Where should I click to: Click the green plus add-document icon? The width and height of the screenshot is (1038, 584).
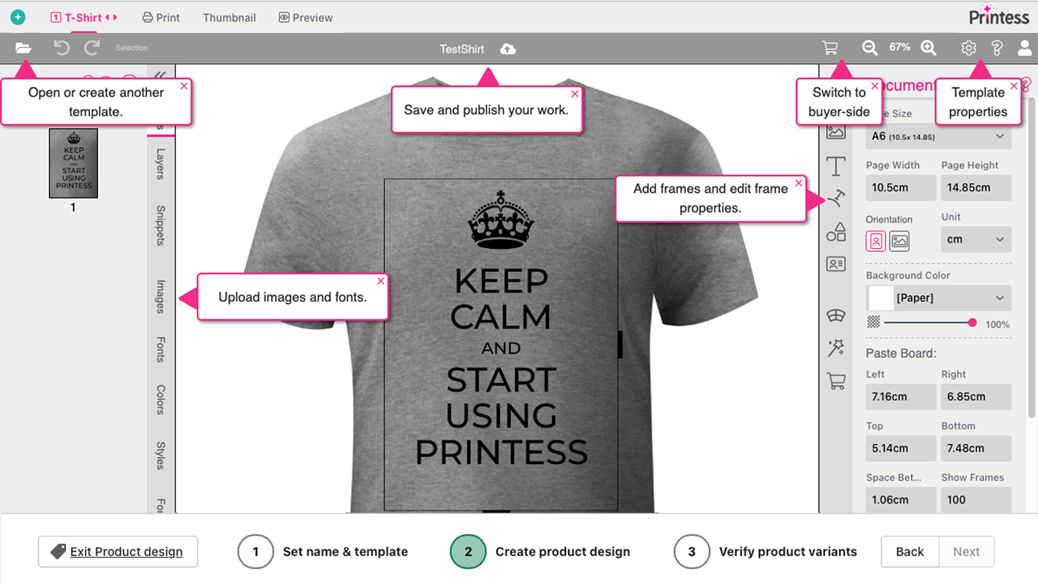[18, 18]
